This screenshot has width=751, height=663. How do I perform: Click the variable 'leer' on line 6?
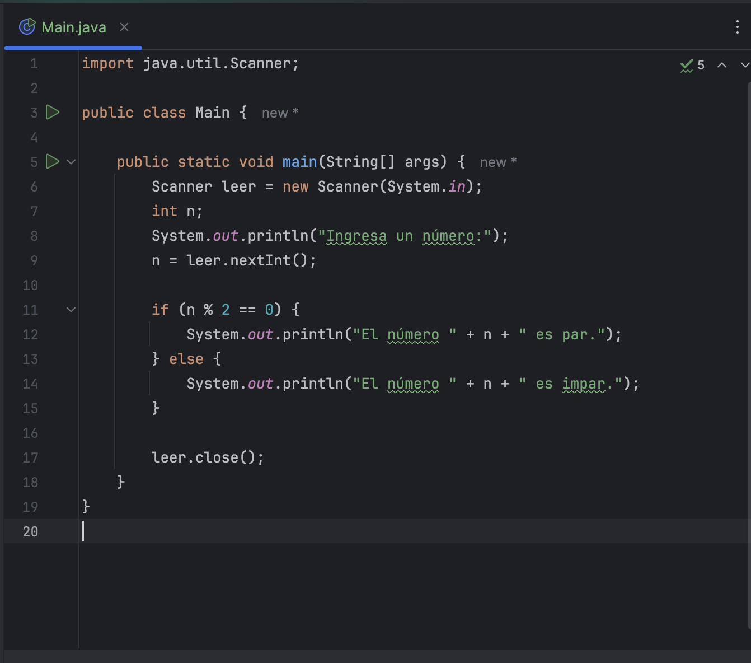[x=238, y=186]
